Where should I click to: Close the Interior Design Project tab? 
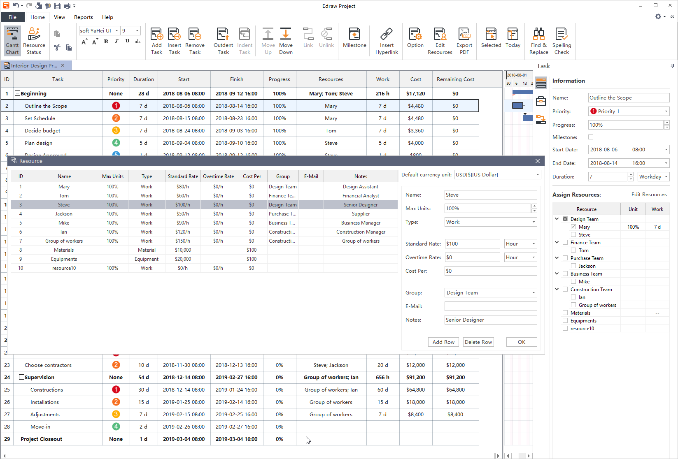click(63, 65)
